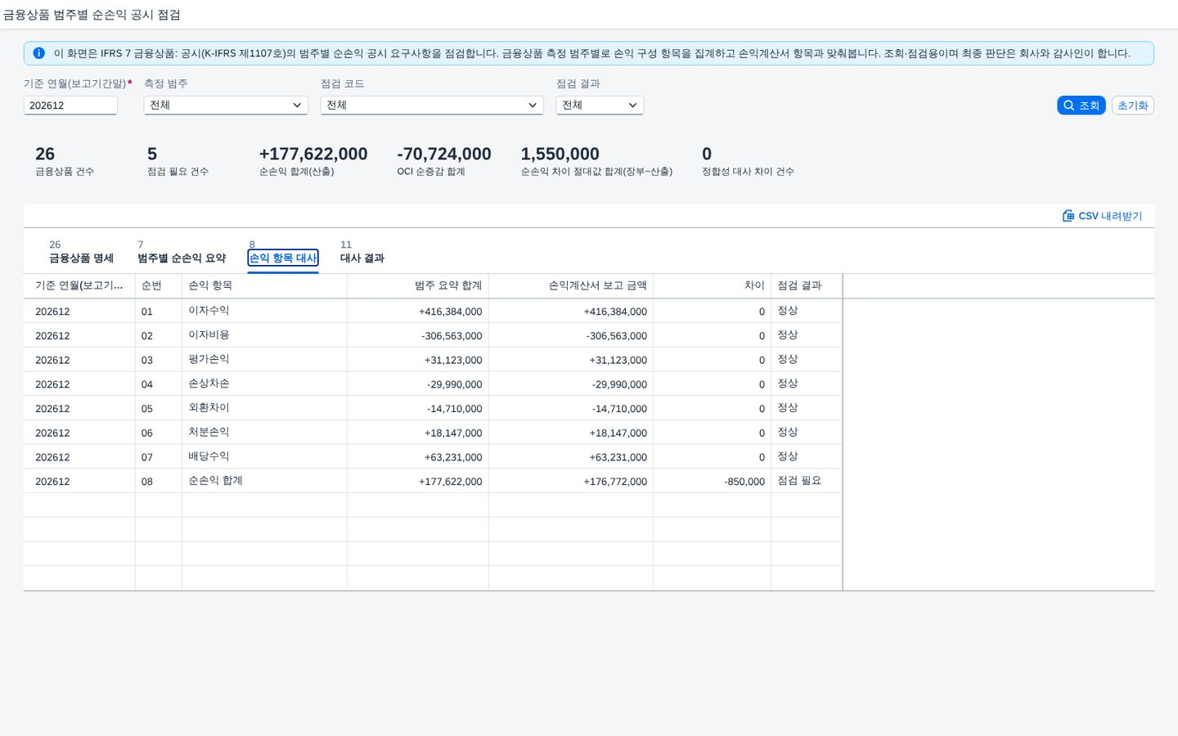
Task: Click the CSV download spreadsheet icon
Action: click(x=1068, y=216)
